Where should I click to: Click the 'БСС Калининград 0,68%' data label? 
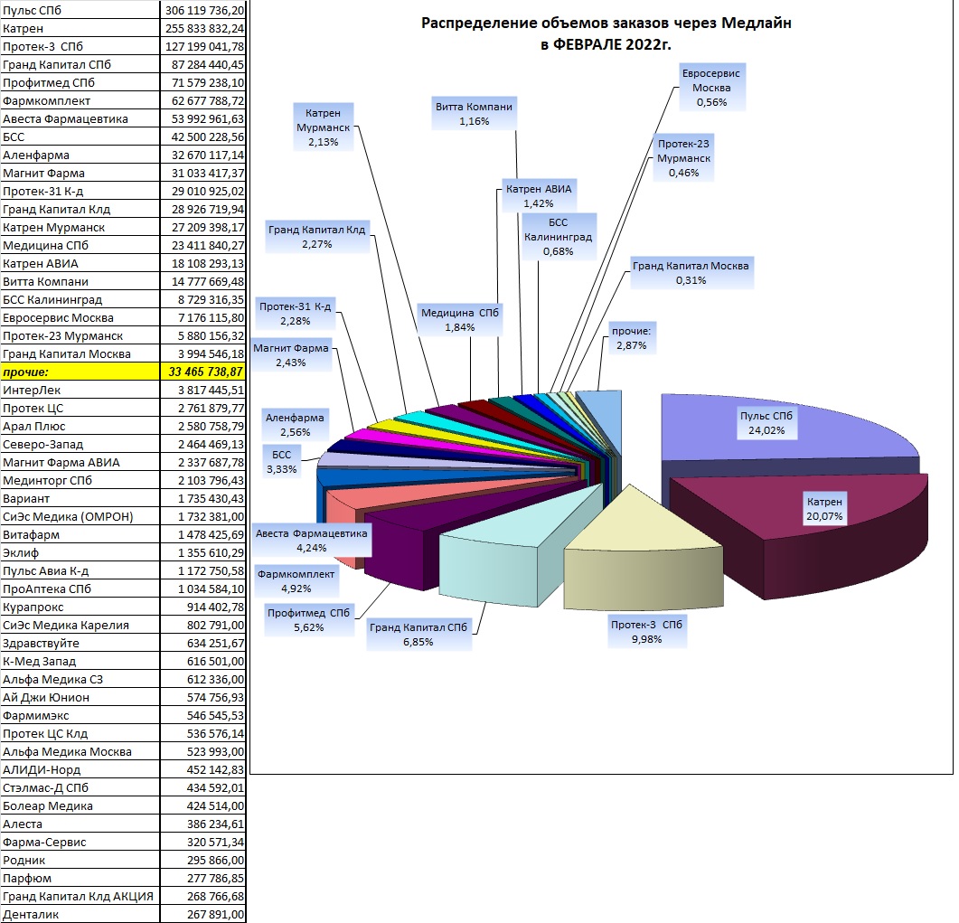pos(558,237)
